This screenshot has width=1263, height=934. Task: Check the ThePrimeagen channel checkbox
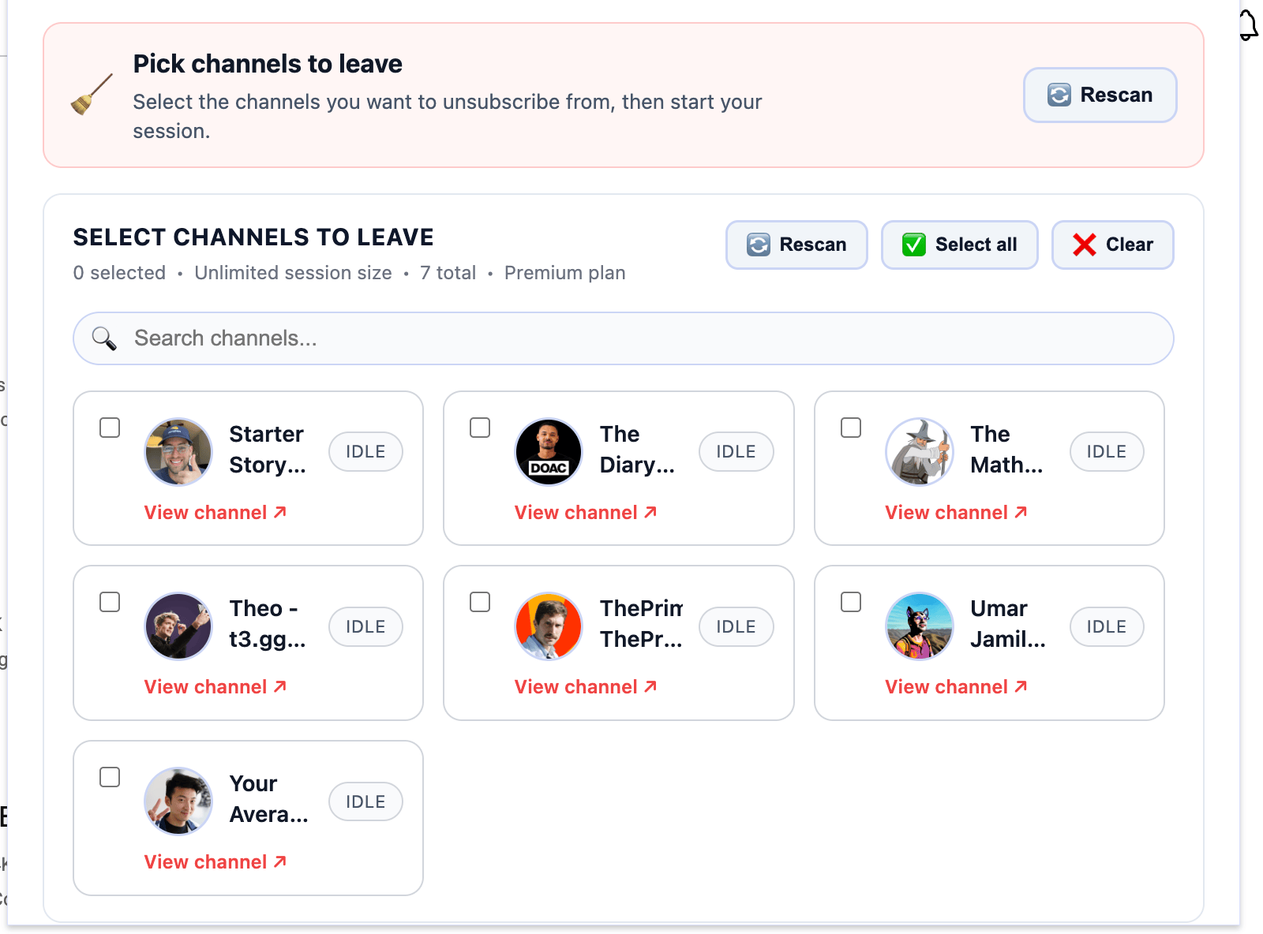tap(480, 602)
